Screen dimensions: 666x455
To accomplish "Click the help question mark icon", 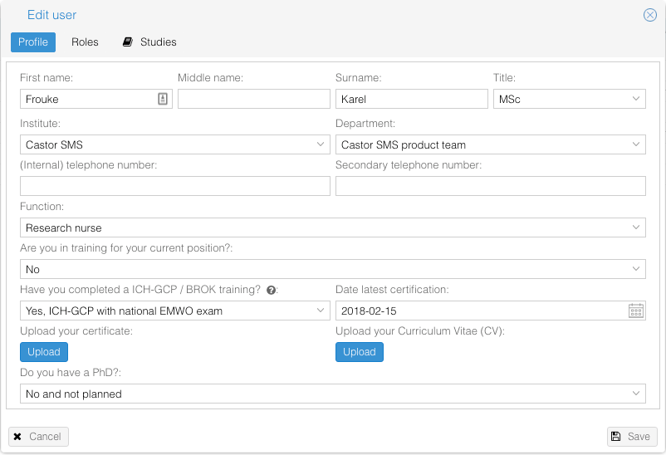I will [x=271, y=290].
